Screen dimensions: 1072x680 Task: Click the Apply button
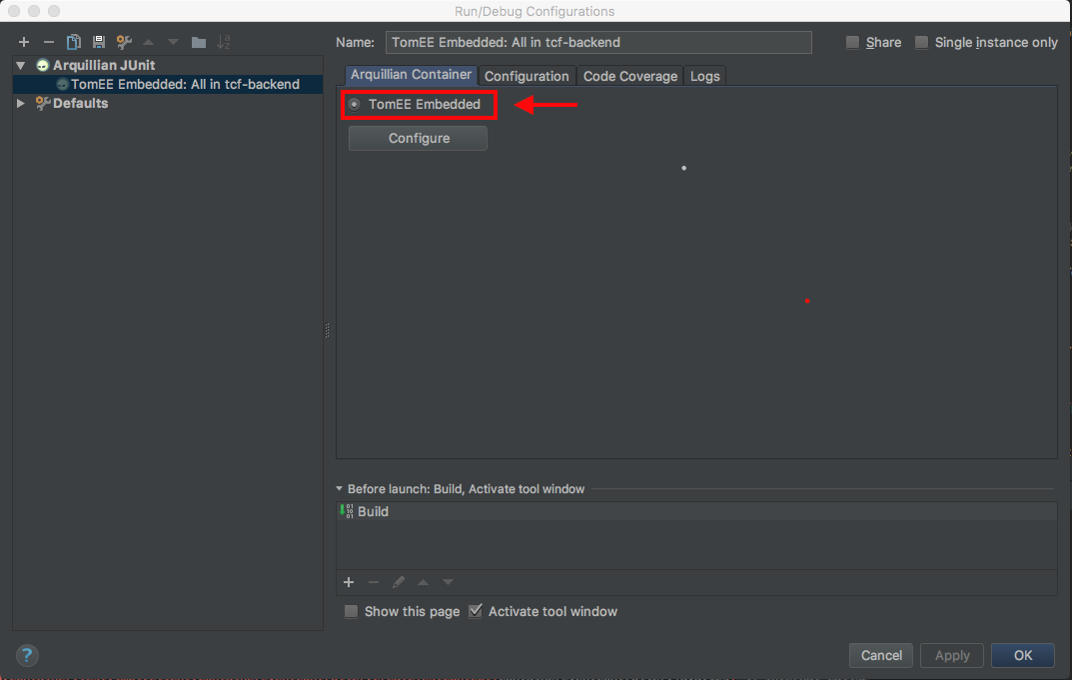(x=952, y=655)
